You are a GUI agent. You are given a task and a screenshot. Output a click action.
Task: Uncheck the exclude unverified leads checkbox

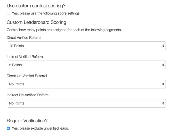click(x=8, y=128)
